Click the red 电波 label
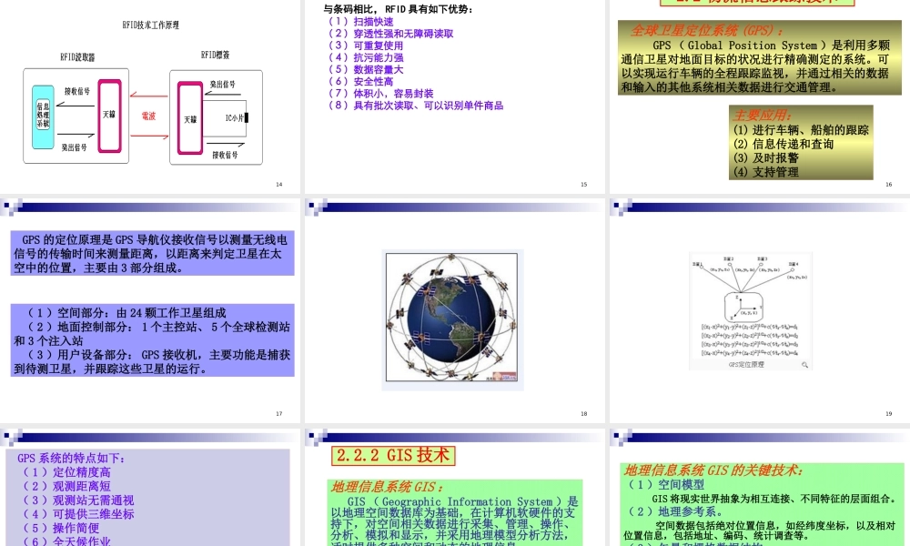The width and height of the screenshot is (910, 546). 148,116
